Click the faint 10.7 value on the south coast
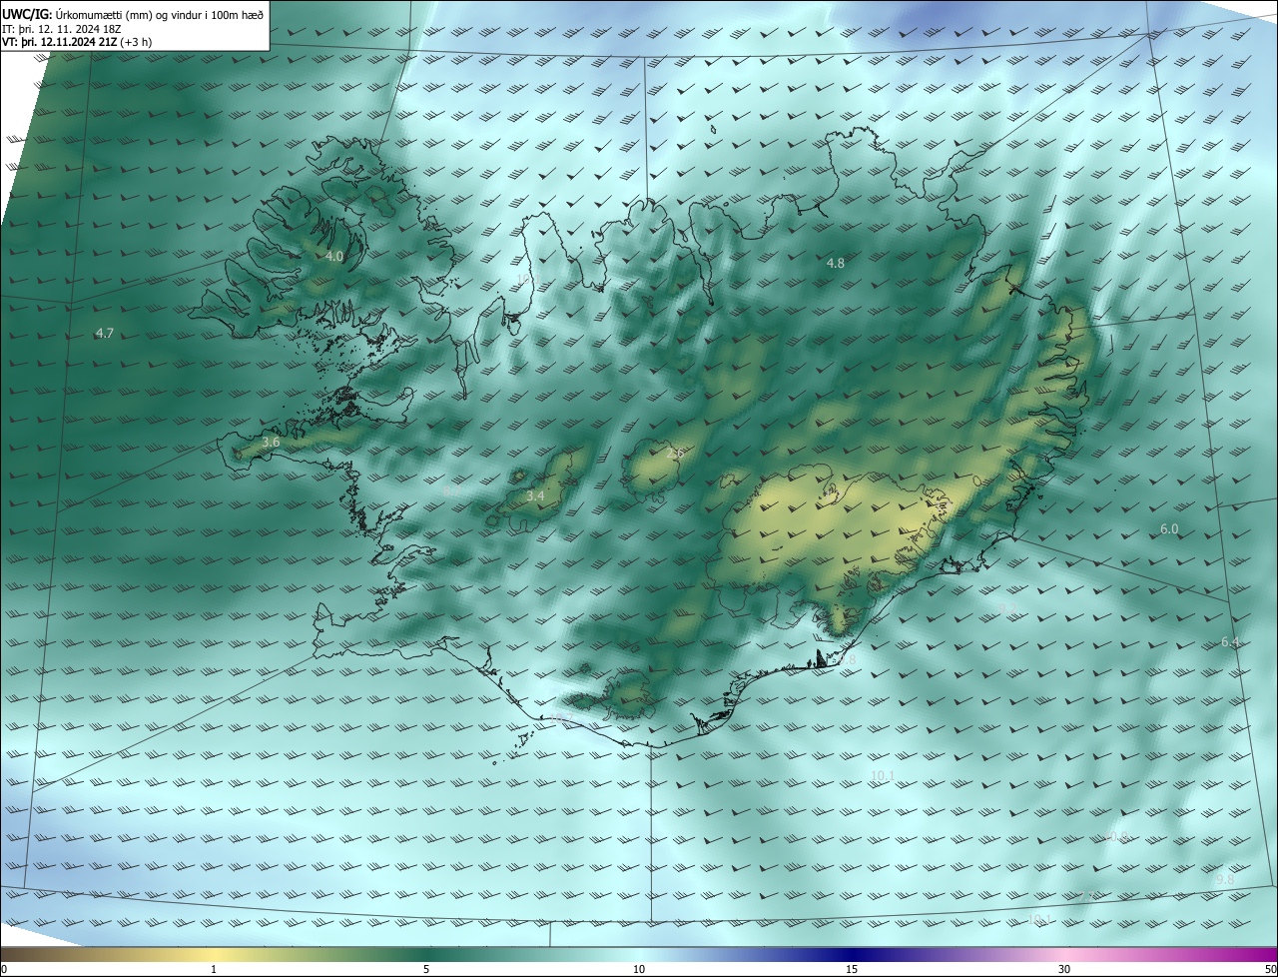 click(562, 718)
